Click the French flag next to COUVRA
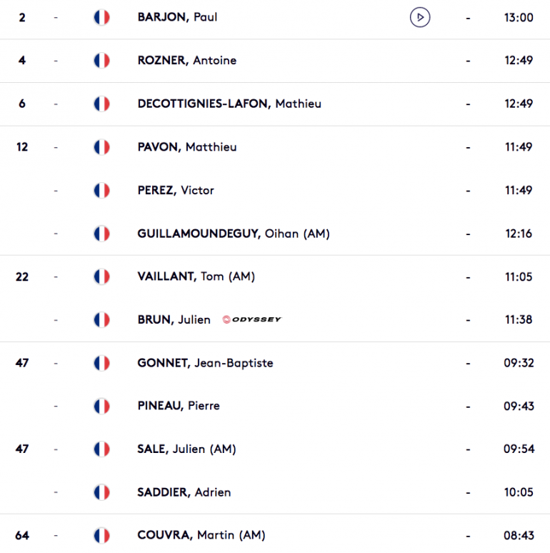550x553 pixels. click(101, 535)
